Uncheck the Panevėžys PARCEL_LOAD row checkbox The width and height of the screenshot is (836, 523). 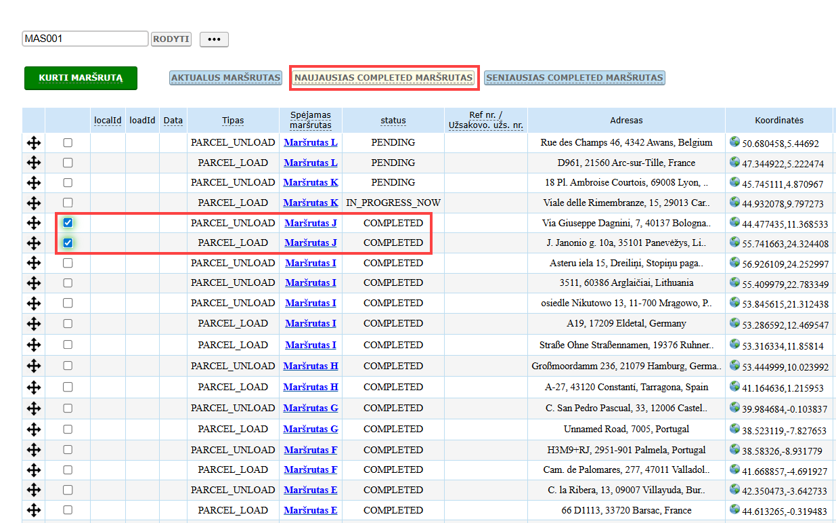tap(68, 243)
